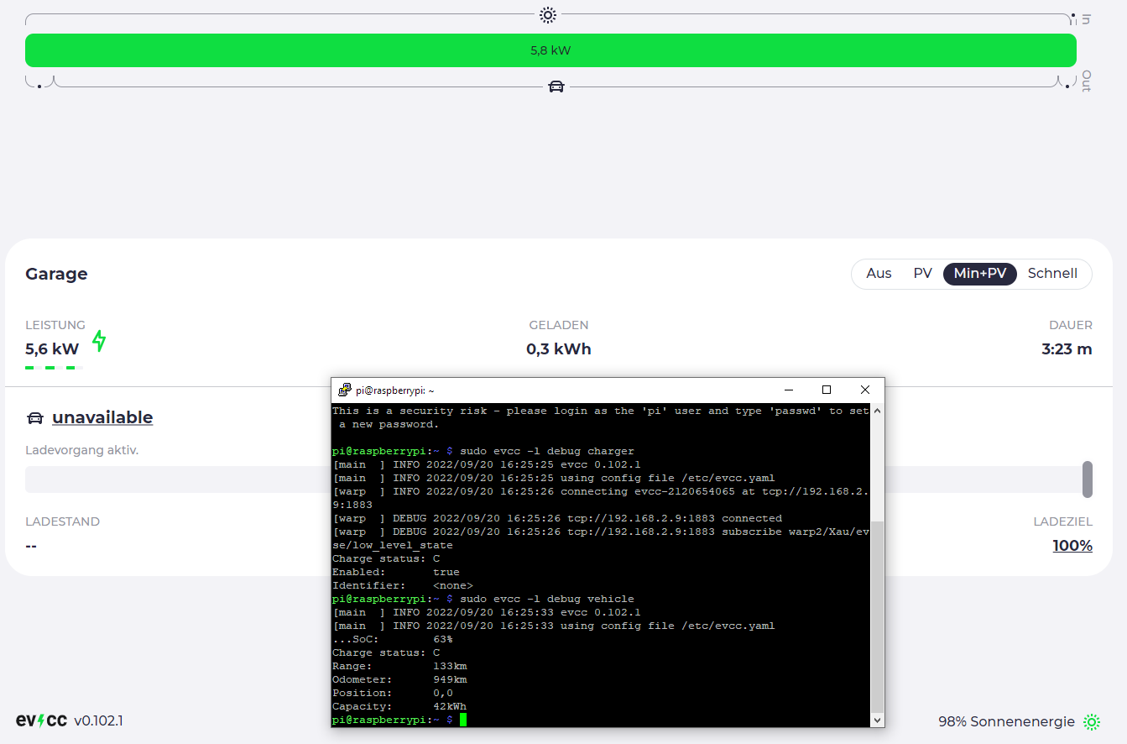Viewport: 1127px width, 744px height.
Task: Click the sun icon above the power bar
Action: (547, 15)
